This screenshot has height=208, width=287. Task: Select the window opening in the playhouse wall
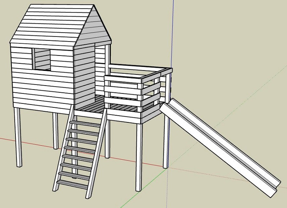(42, 59)
